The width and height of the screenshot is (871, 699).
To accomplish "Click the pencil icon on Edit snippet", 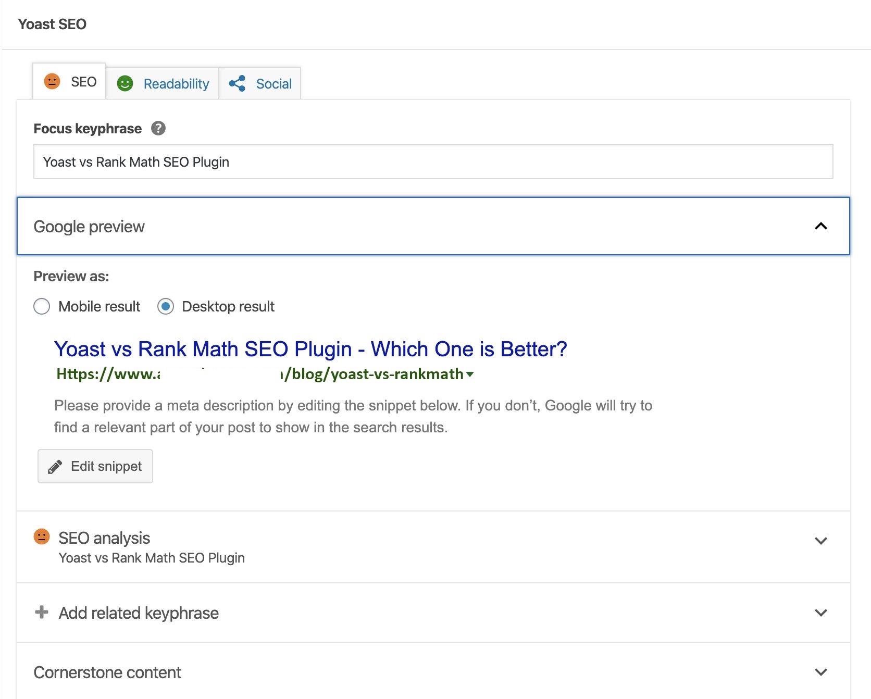I will [55, 467].
